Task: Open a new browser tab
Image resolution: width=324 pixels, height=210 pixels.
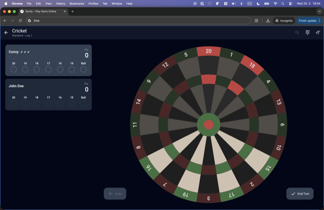Action: pyautogui.click(x=72, y=12)
